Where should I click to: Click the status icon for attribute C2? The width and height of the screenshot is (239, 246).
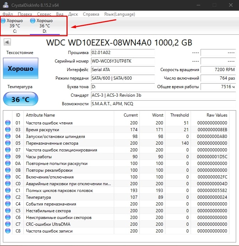tap(8, 197)
